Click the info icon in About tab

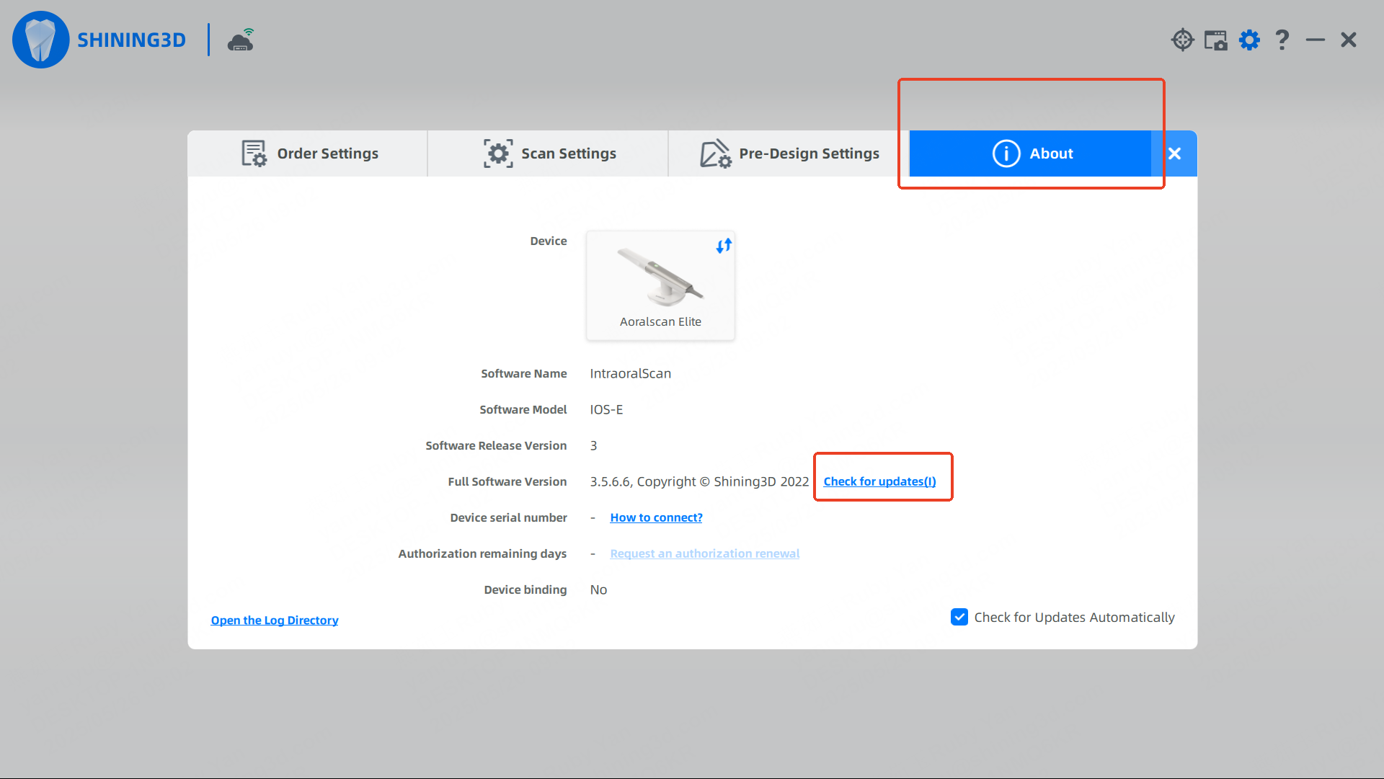coord(1006,153)
